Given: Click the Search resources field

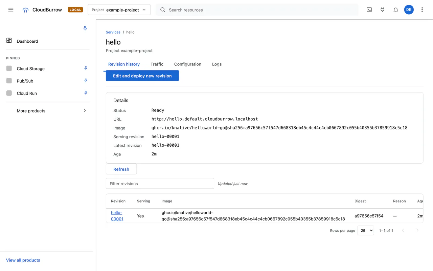Looking at the screenshot, I should (257, 10).
